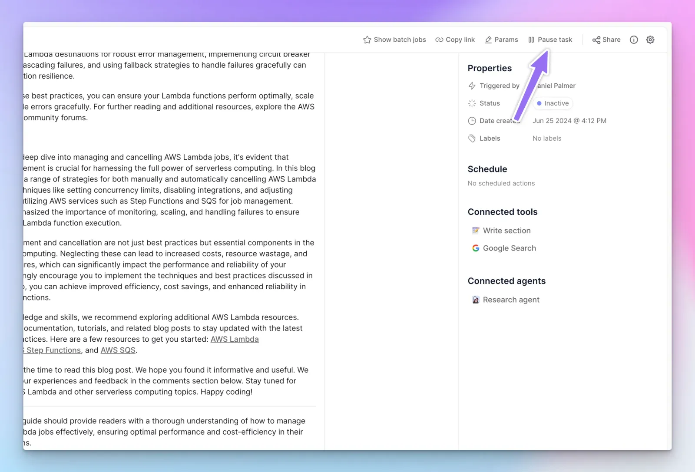Click the date Jun 25 2024 @ 4:12 PM
This screenshot has height=472, width=695.
[x=569, y=121]
